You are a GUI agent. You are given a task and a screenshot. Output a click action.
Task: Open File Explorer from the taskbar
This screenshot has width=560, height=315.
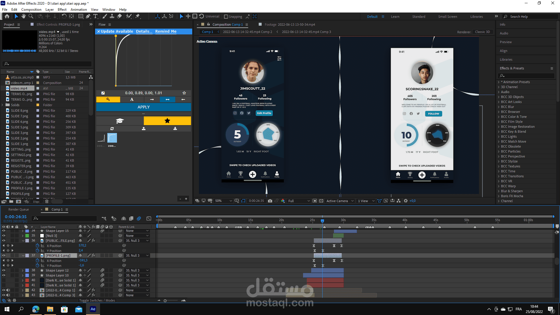(x=50, y=309)
